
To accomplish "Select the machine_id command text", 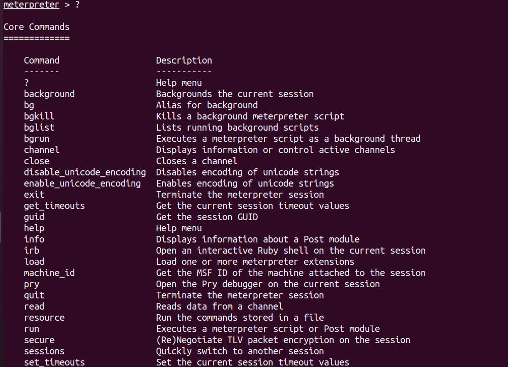I will (x=49, y=273).
